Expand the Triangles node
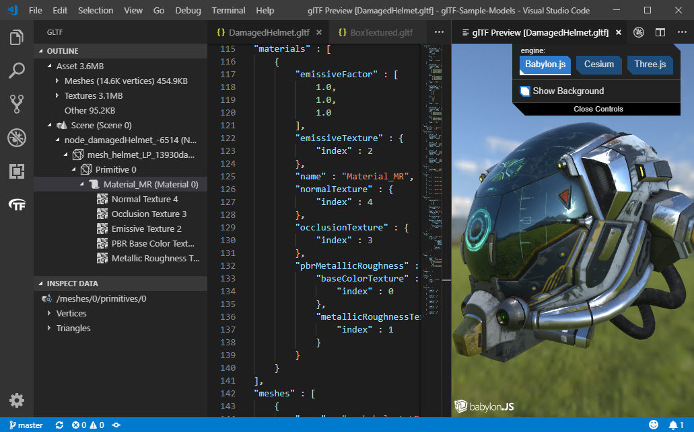This screenshot has height=432, width=694. coord(49,328)
